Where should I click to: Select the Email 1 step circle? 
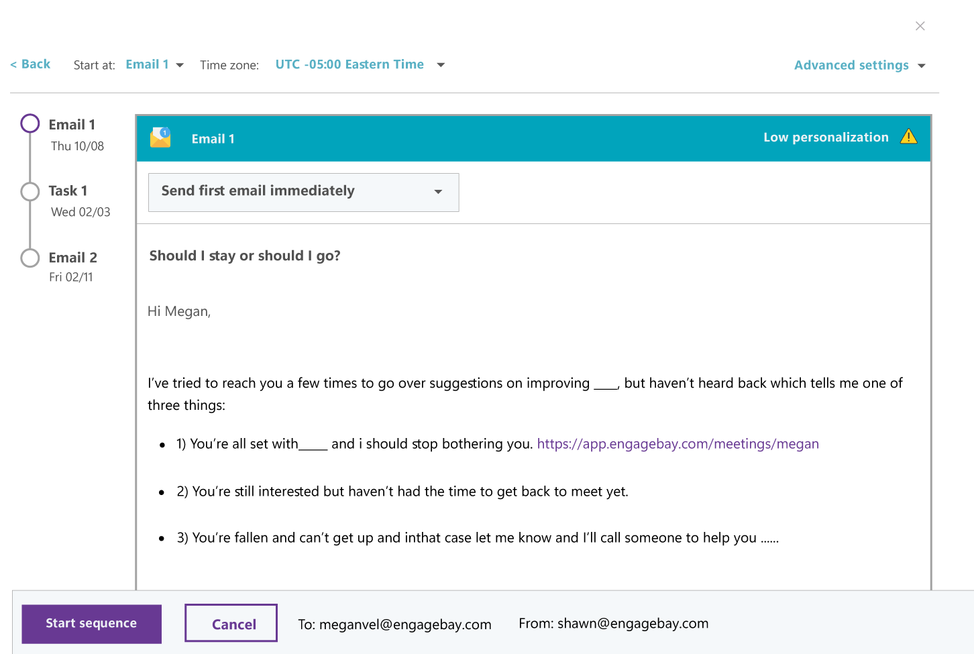click(x=30, y=124)
